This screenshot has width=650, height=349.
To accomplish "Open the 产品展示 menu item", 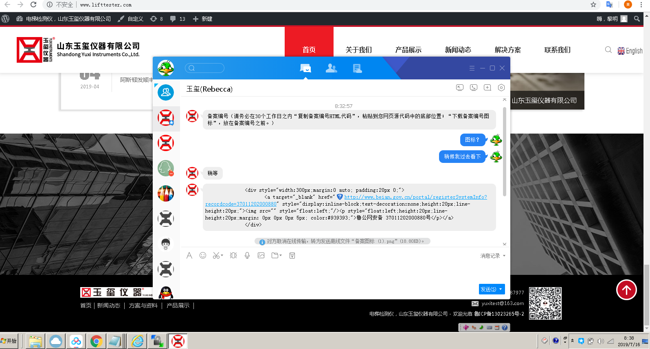I will [x=408, y=50].
